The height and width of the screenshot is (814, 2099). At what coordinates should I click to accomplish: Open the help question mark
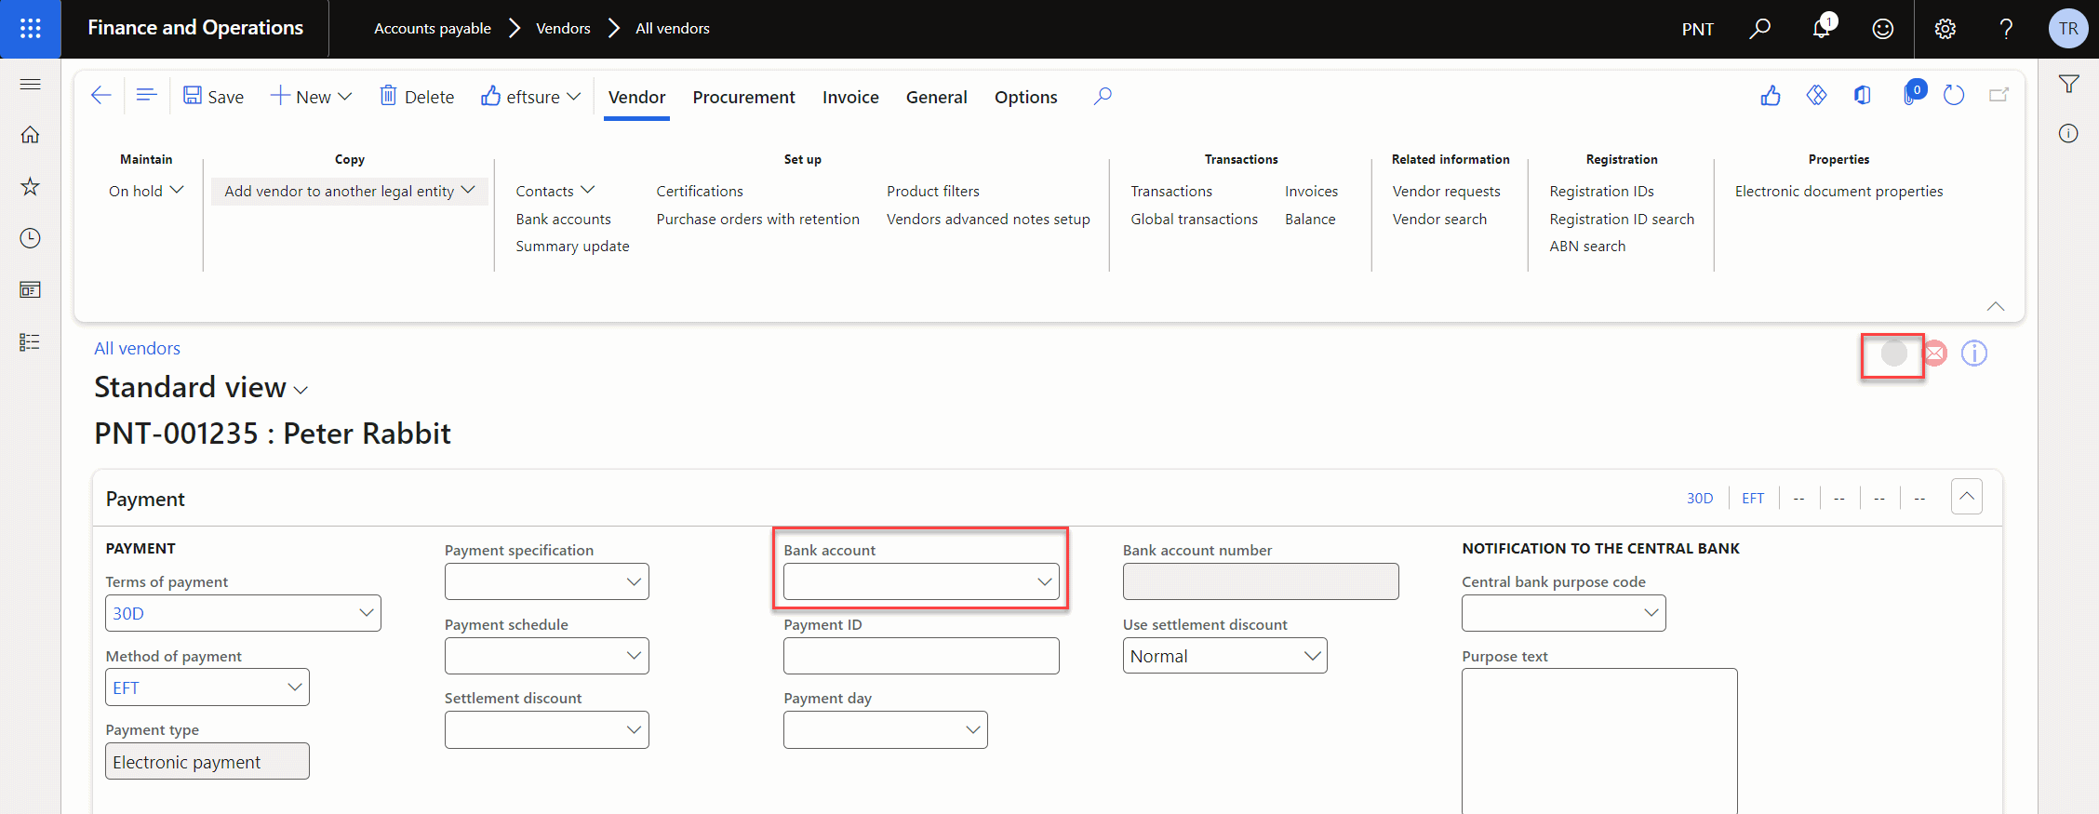pyautogui.click(x=2006, y=29)
